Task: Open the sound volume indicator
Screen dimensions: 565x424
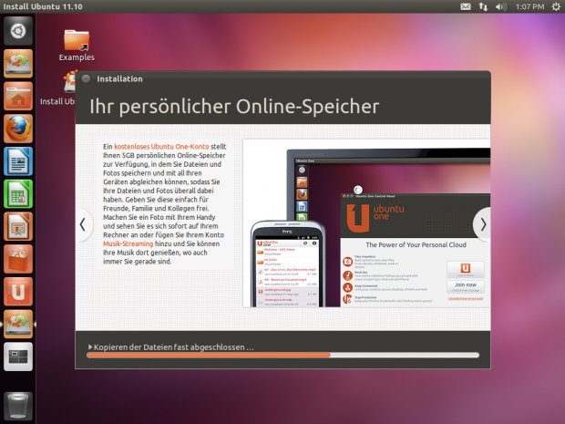Action: click(501, 6)
